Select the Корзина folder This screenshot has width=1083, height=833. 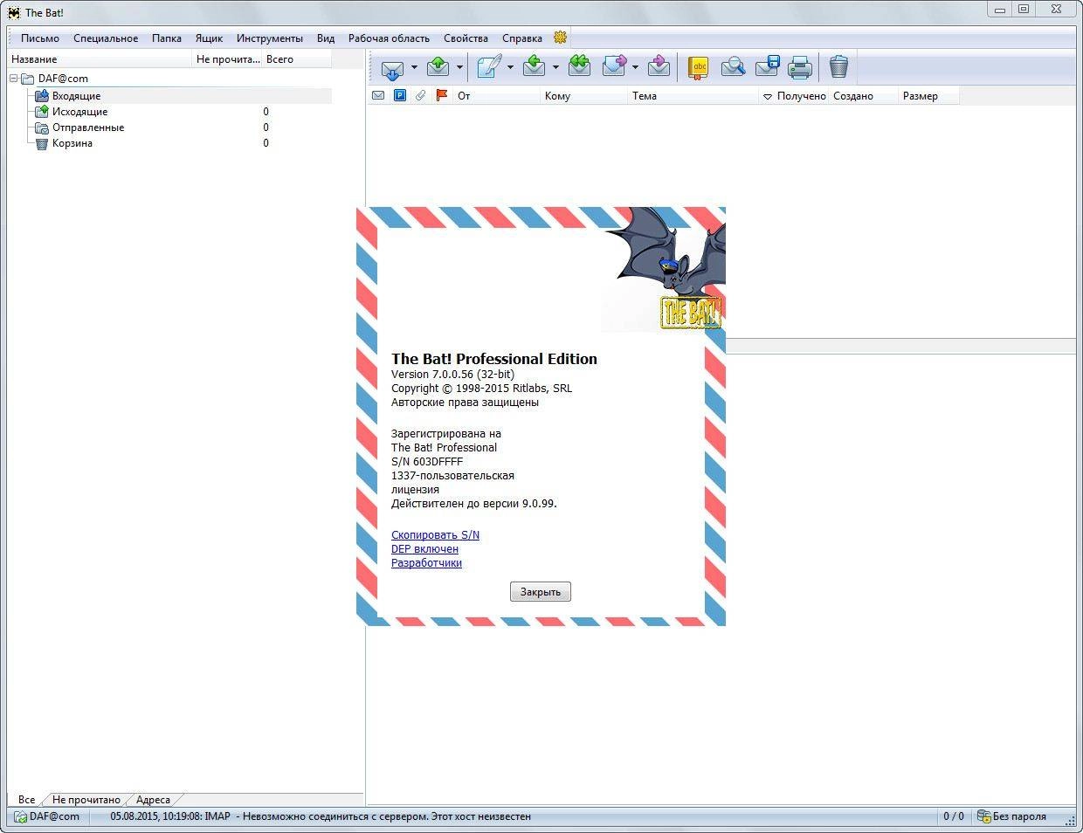(72, 143)
